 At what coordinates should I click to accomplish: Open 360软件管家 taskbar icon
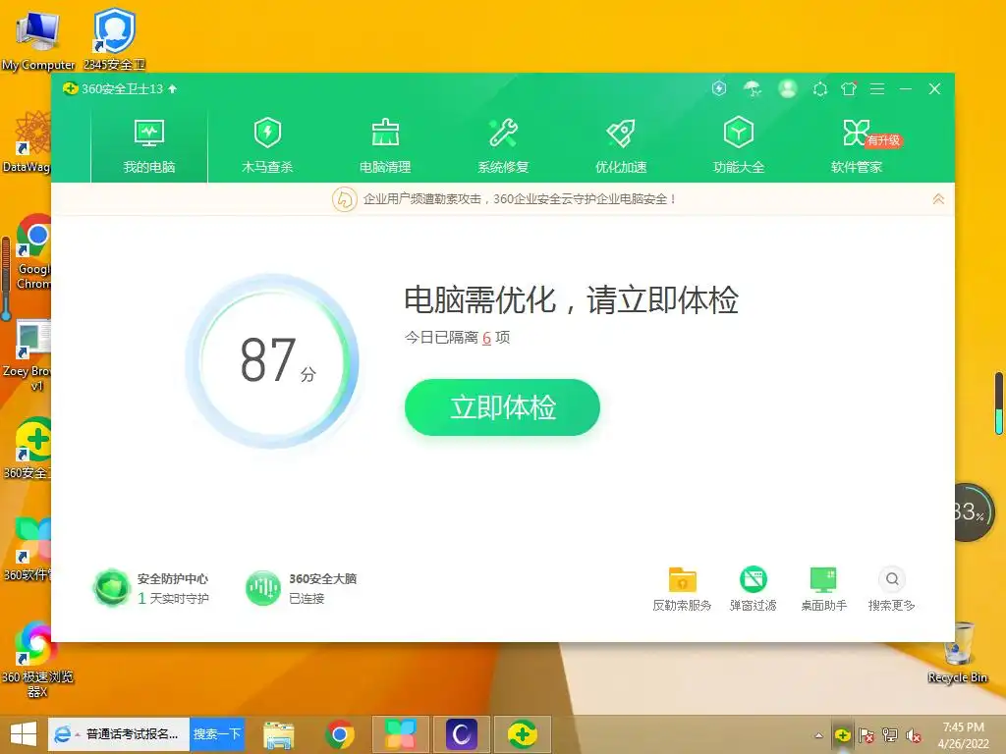pos(401,734)
